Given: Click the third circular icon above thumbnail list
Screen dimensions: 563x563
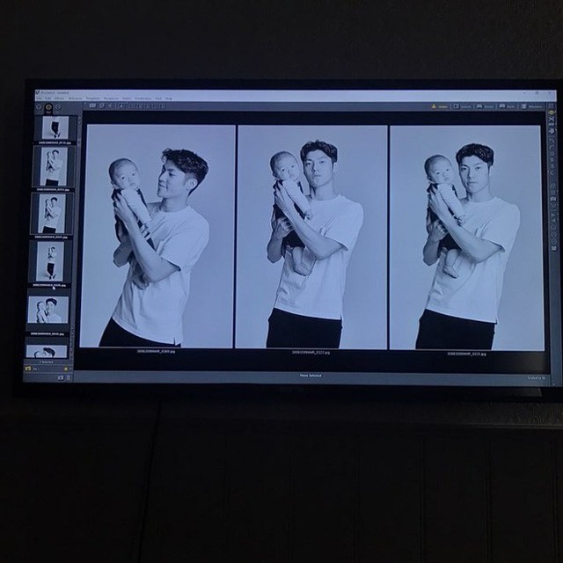Looking at the screenshot, I should pyautogui.click(x=58, y=108).
